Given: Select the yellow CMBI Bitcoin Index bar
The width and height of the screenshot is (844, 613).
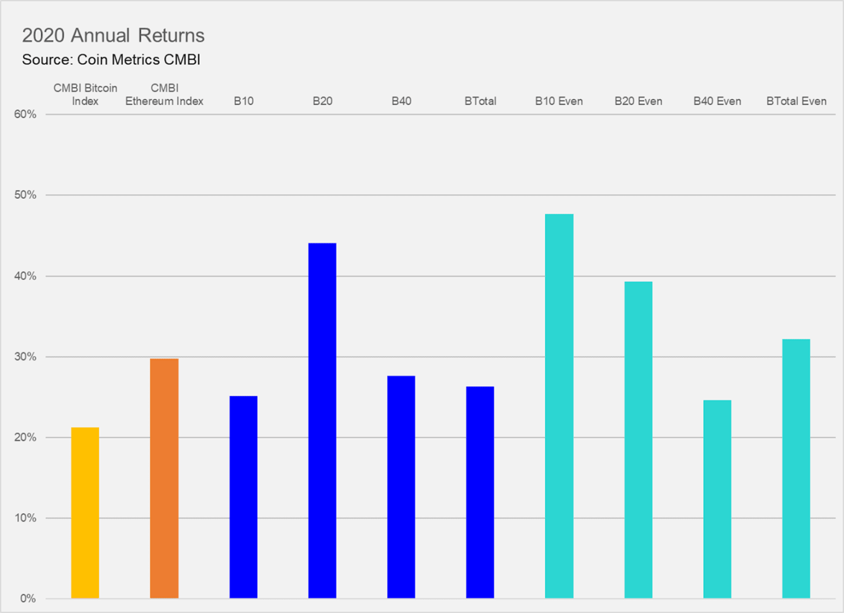Looking at the screenshot, I should (85, 513).
